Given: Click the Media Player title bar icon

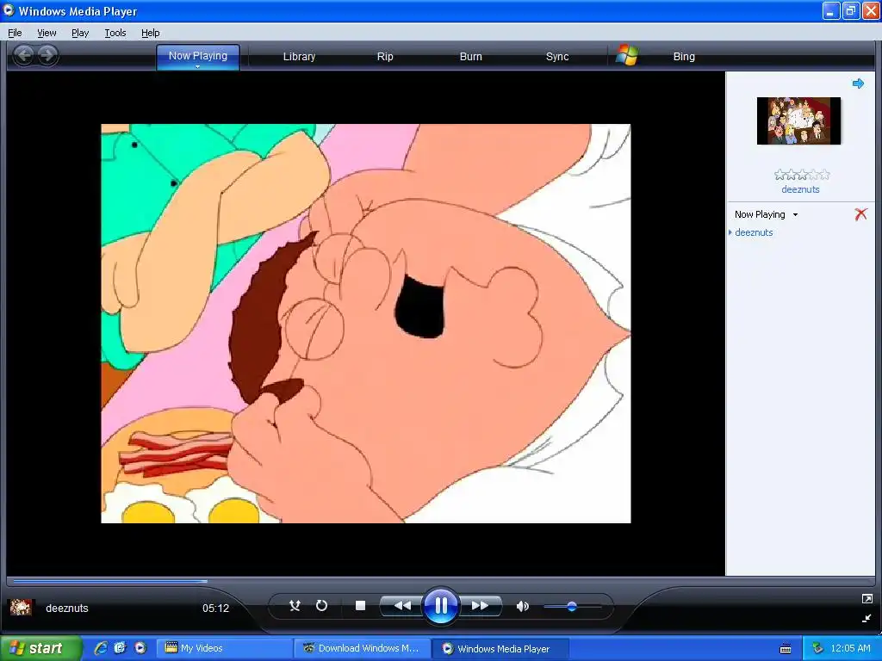Looking at the screenshot, I should click(9, 10).
